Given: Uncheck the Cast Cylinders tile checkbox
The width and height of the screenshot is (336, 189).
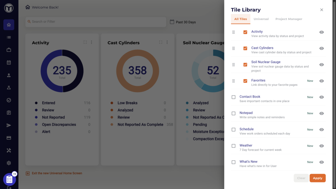Looking at the screenshot, I should pyautogui.click(x=245, y=48).
